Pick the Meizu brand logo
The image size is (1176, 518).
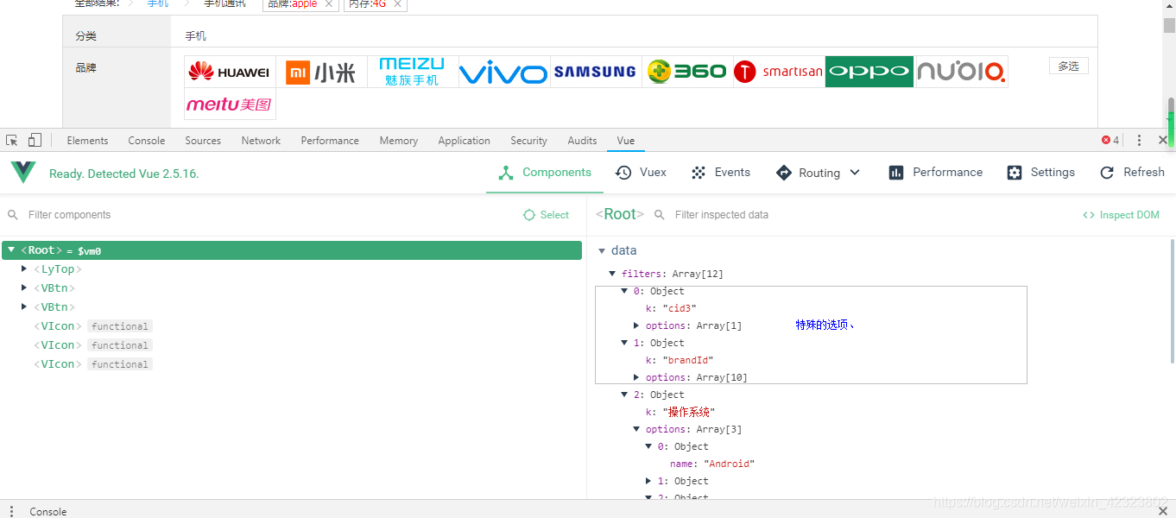point(413,72)
